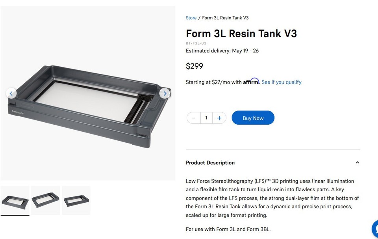This screenshot has height=239, width=378.
Task: Select the middle resin tank thumbnail
Action: click(x=45, y=200)
